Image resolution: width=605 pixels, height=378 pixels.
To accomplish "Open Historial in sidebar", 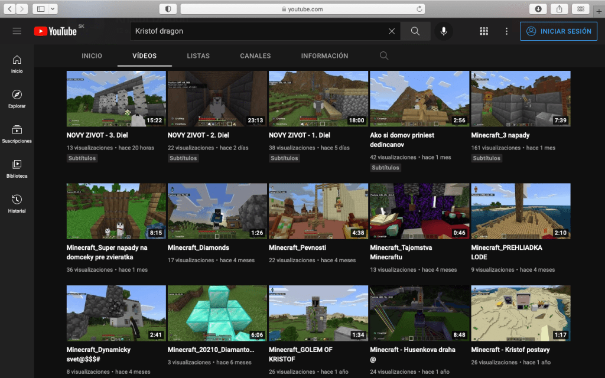I will 17,203.
